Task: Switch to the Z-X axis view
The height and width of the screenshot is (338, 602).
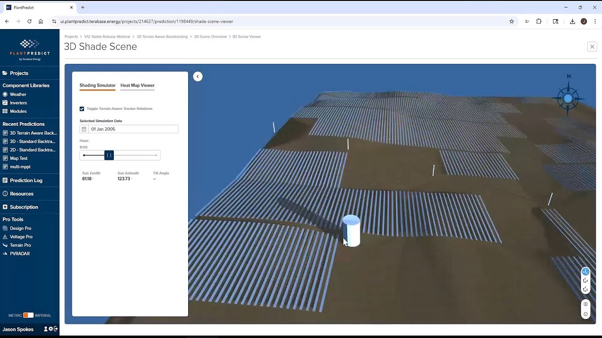Action: (x=586, y=289)
